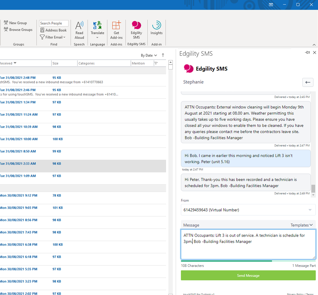The height and width of the screenshot is (295, 318).
Task: Open Get Add-ins from ribbon
Action: click(116, 30)
